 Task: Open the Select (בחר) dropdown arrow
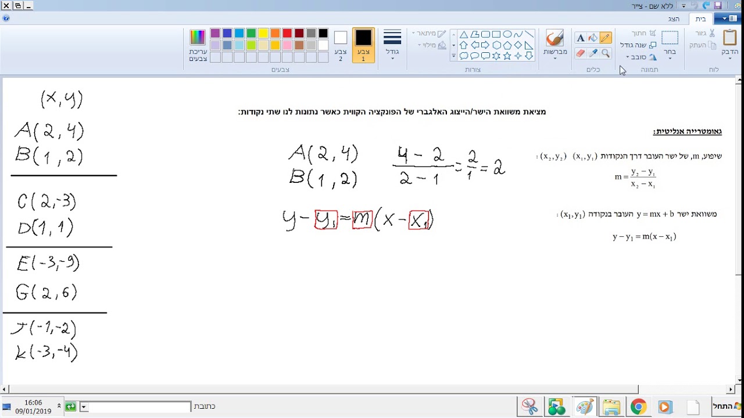pos(670,59)
